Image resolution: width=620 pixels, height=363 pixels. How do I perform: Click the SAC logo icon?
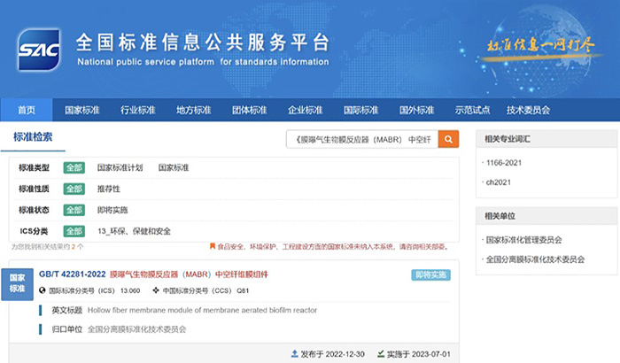click(x=39, y=50)
